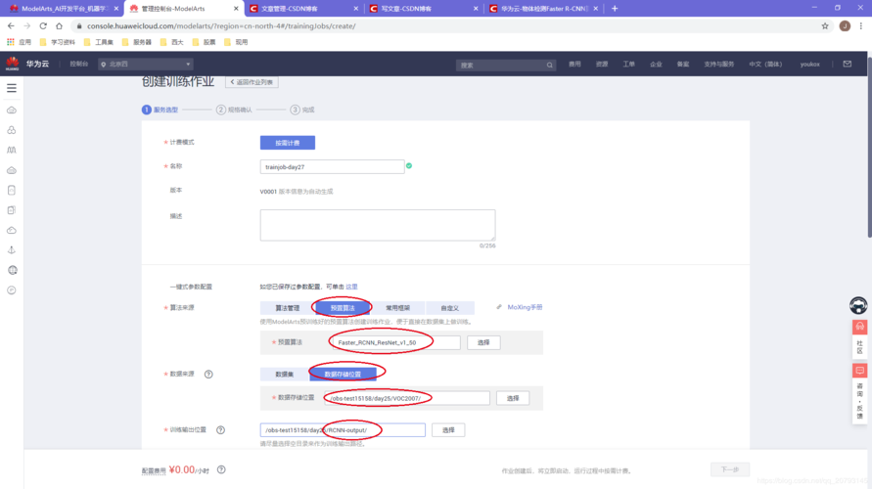
Task: Open the mail messages icon
Action: pos(847,64)
